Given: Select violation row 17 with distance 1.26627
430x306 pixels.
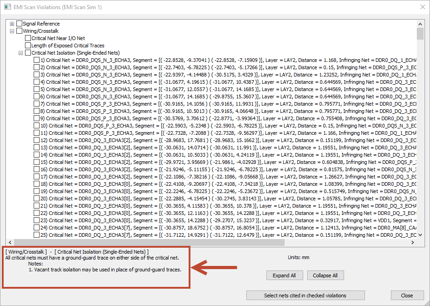Looking at the screenshot, I should 228,177.
